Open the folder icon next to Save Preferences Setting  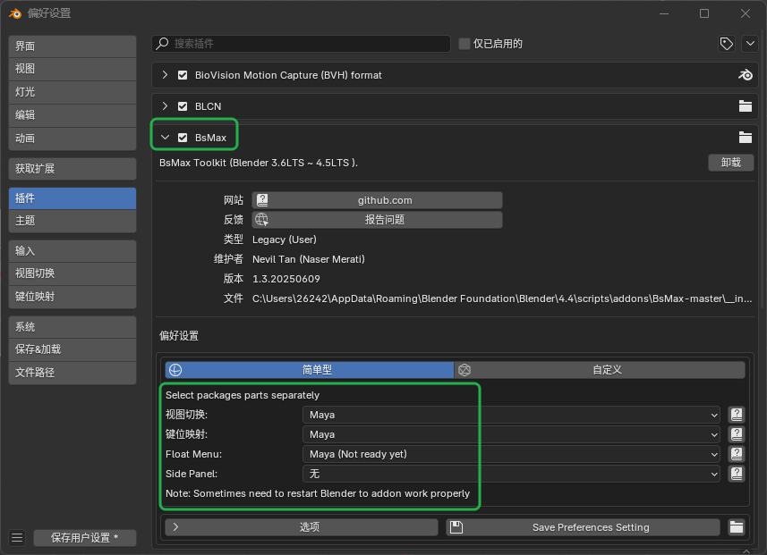737,527
